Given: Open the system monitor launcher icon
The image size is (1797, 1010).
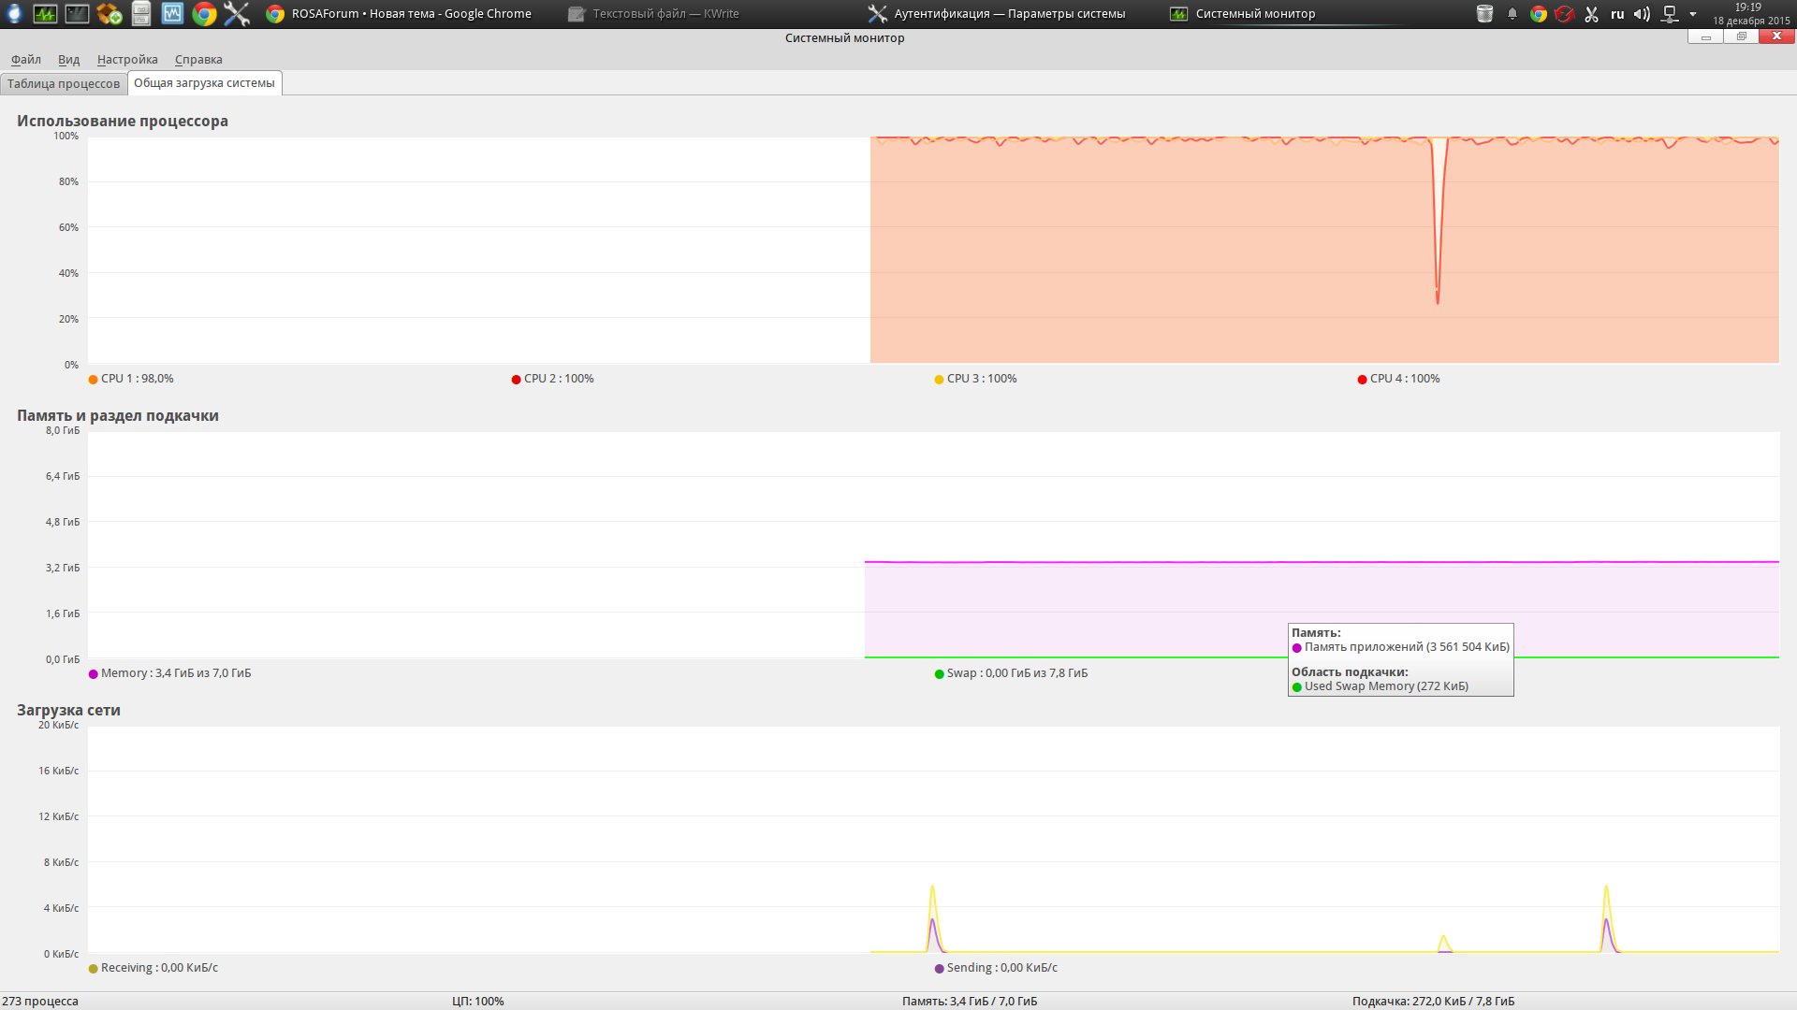Looking at the screenshot, I should point(45,13).
